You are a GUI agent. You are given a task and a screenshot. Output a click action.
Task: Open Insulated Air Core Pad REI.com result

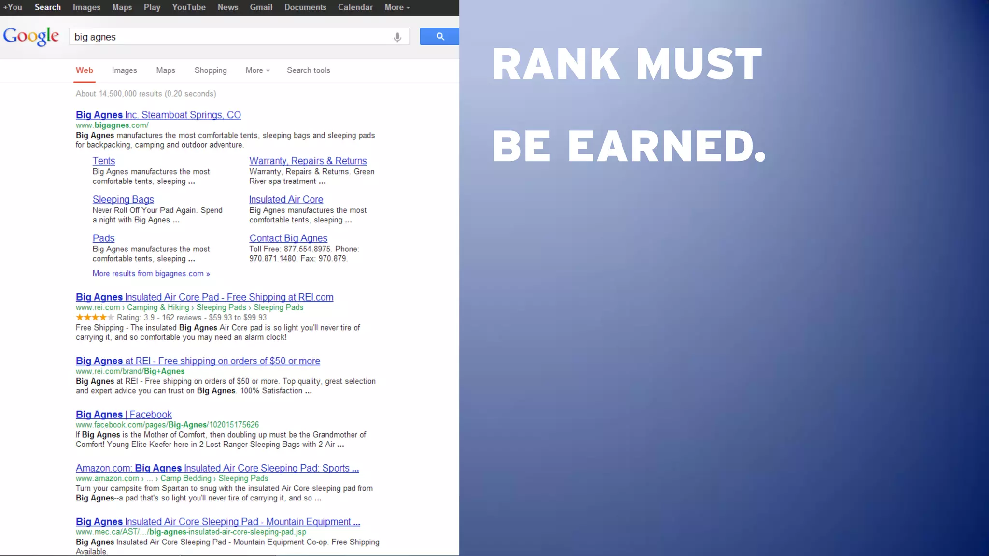[205, 297]
